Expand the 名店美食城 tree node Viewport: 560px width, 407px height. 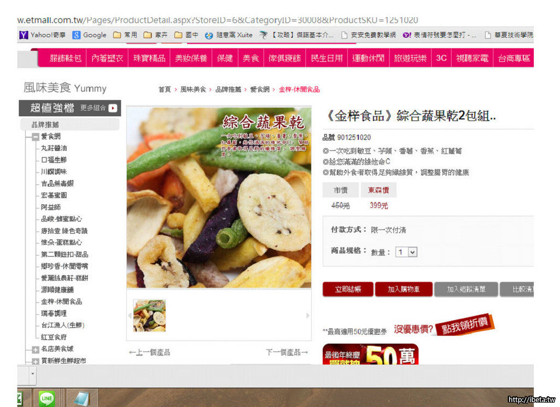36,349
